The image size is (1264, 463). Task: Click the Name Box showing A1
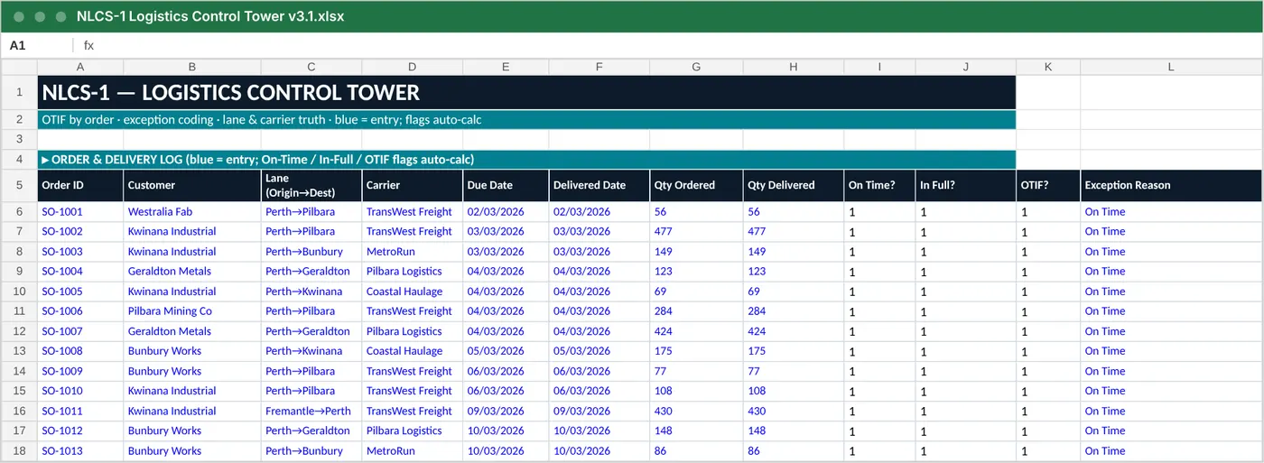(x=36, y=45)
